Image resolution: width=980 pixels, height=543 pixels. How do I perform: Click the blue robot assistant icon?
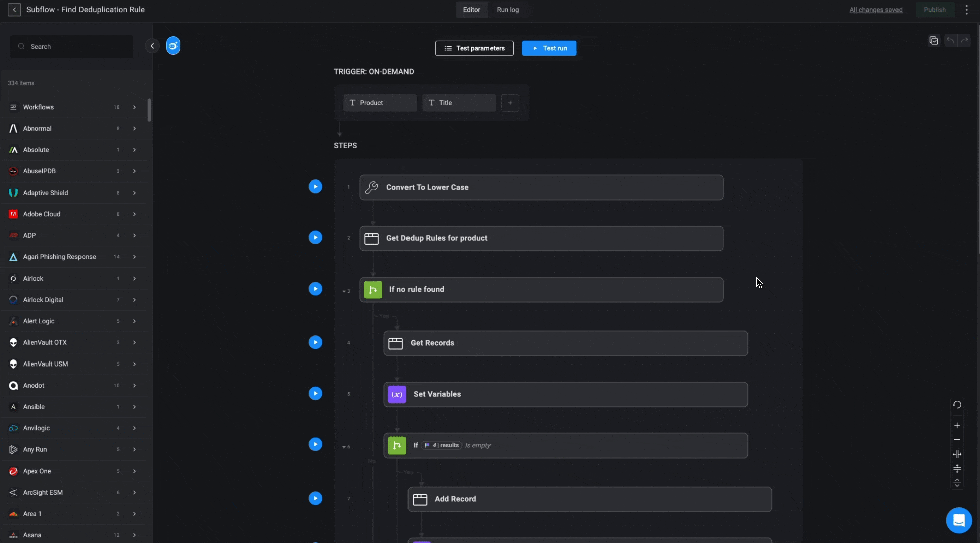click(x=173, y=46)
